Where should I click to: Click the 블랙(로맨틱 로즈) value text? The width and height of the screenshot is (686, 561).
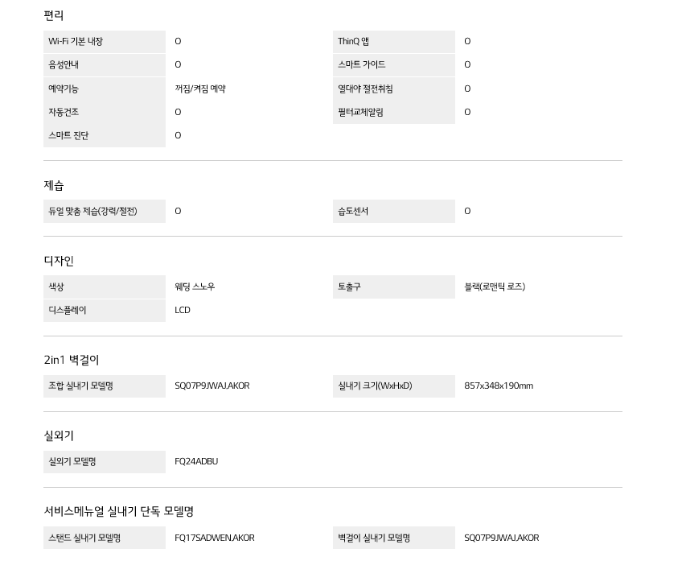click(495, 287)
